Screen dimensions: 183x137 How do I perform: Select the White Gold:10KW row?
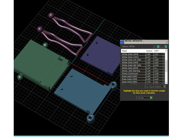coord(143,54)
